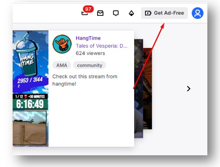Image resolution: width=220 pixels, height=167 pixels.
Task: Click the 'Check out this stream' description
Action: click(x=85, y=80)
